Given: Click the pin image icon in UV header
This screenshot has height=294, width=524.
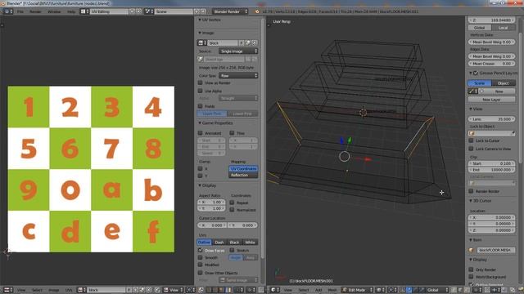Looking at the screenshot, I should pos(156,290).
